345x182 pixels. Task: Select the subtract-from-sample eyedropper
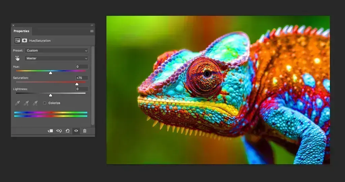(35, 103)
